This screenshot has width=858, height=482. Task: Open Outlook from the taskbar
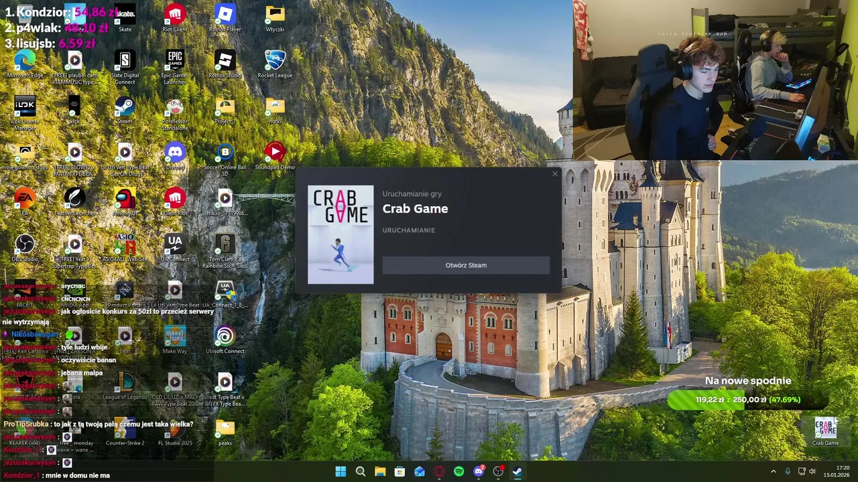coord(419,471)
